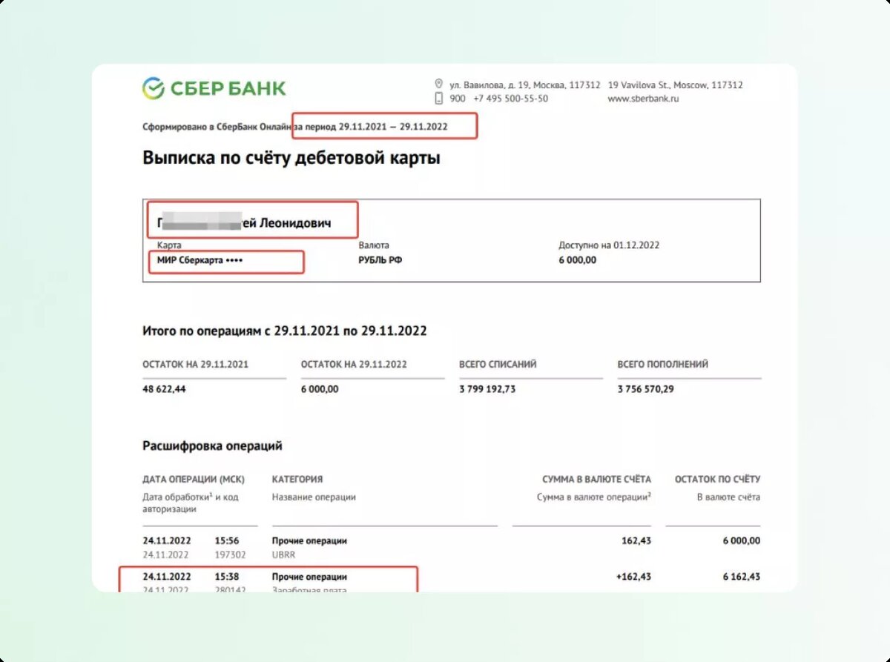This screenshot has width=890, height=662.
Task: Click 'Расшифровка операций' section heading
Action: pyautogui.click(x=212, y=446)
